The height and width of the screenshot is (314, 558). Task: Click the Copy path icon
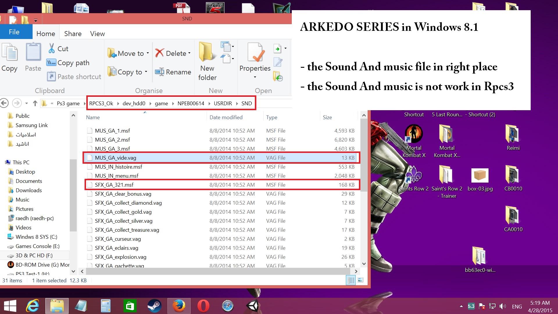(51, 63)
